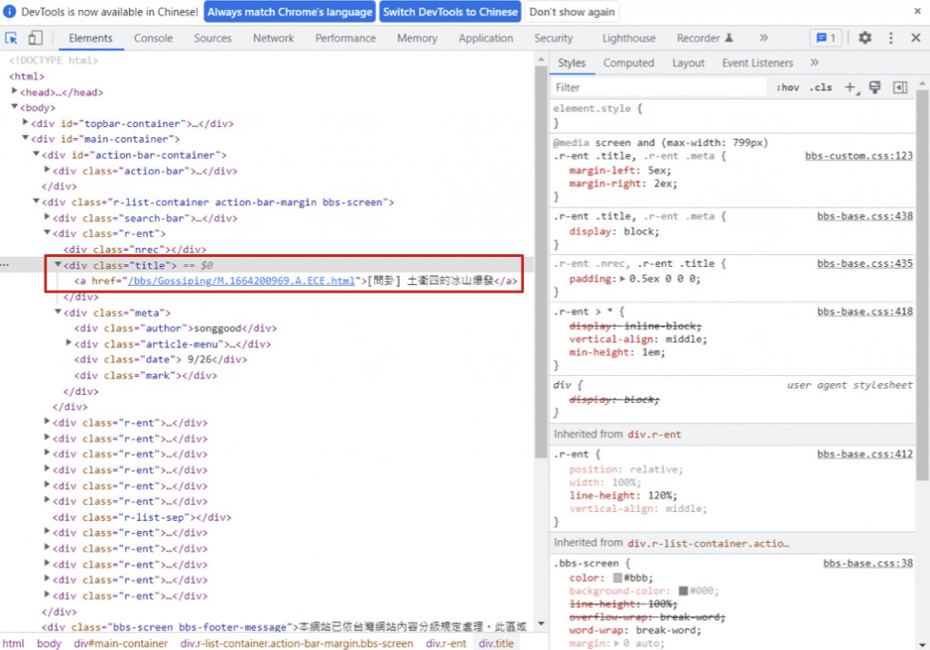Screen dimensions: 930x650
Task: Click the inherited div.r-ent selector link
Action: [654, 435]
